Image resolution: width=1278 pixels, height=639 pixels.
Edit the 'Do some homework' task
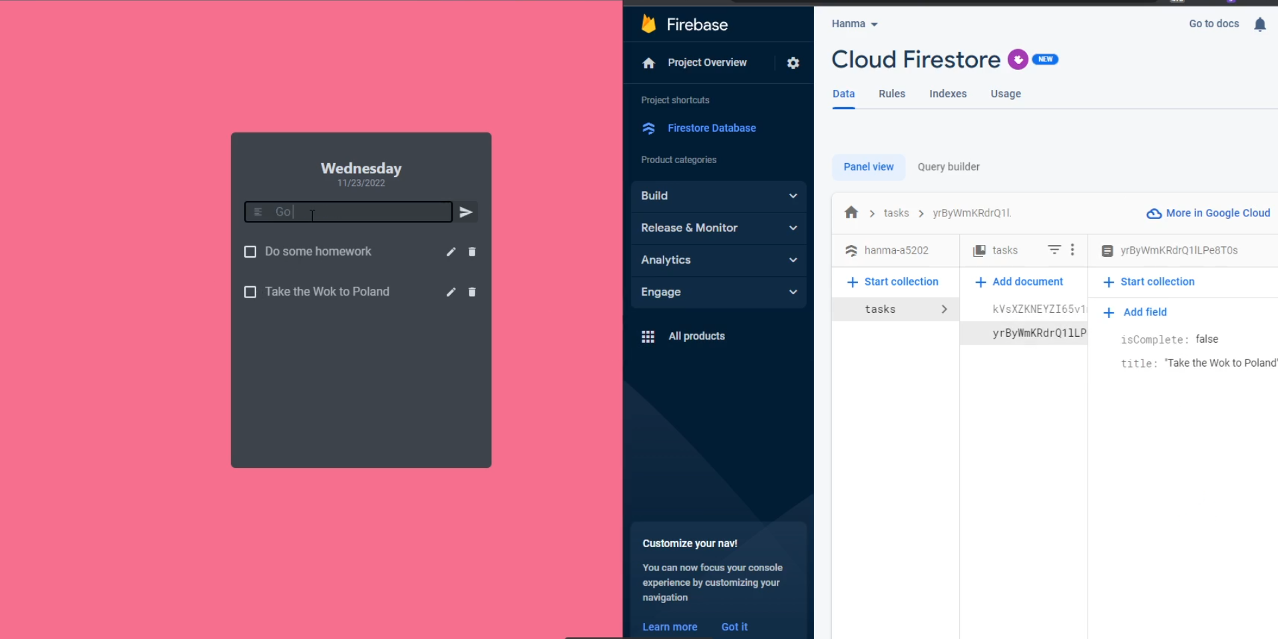pos(451,252)
